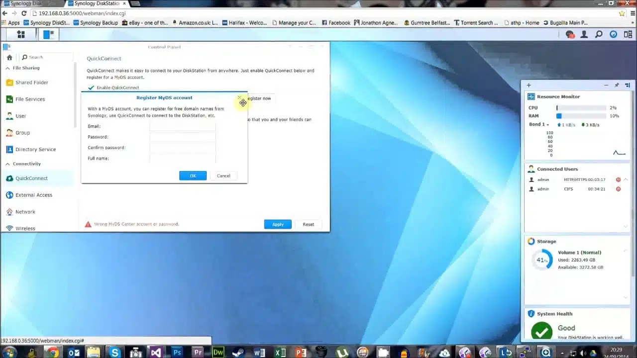Open the Resource Monitor widget icon
The height and width of the screenshot is (358, 637).
click(531, 96)
